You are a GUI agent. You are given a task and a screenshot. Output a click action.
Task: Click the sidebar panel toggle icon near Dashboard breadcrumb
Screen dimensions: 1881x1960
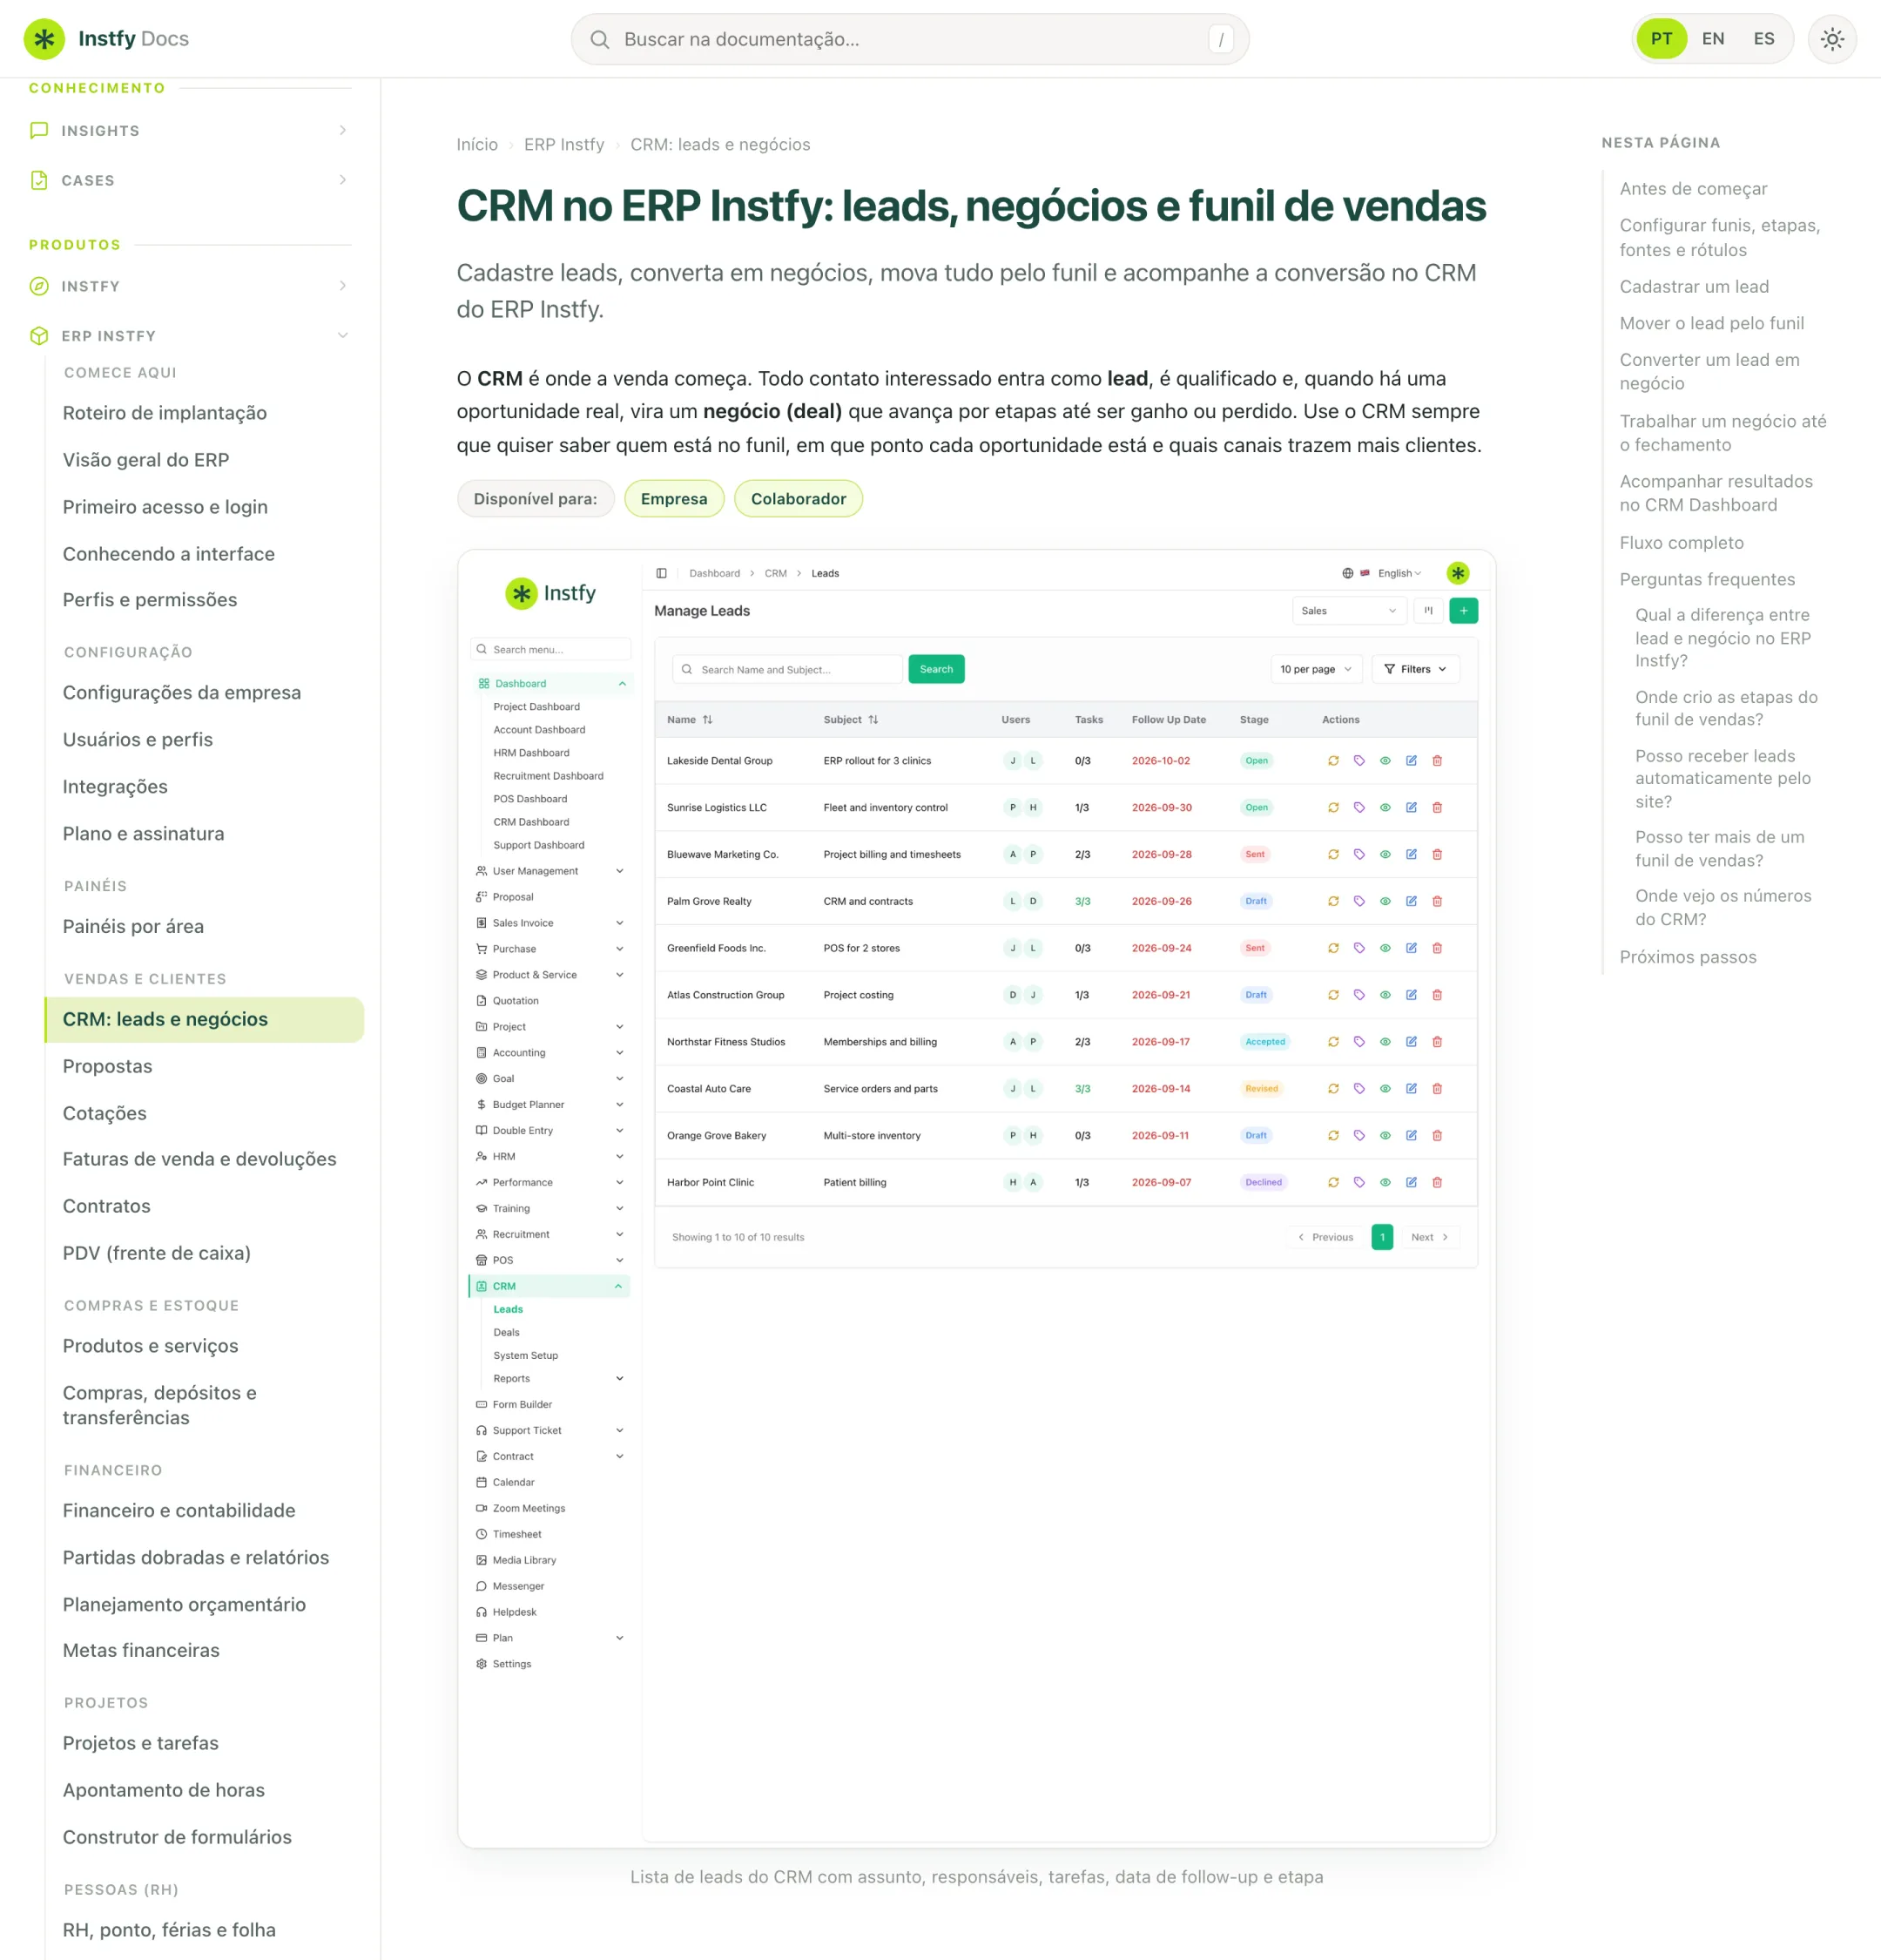point(662,573)
